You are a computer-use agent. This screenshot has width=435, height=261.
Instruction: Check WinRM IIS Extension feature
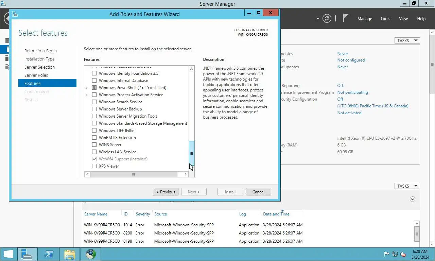coord(94,138)
